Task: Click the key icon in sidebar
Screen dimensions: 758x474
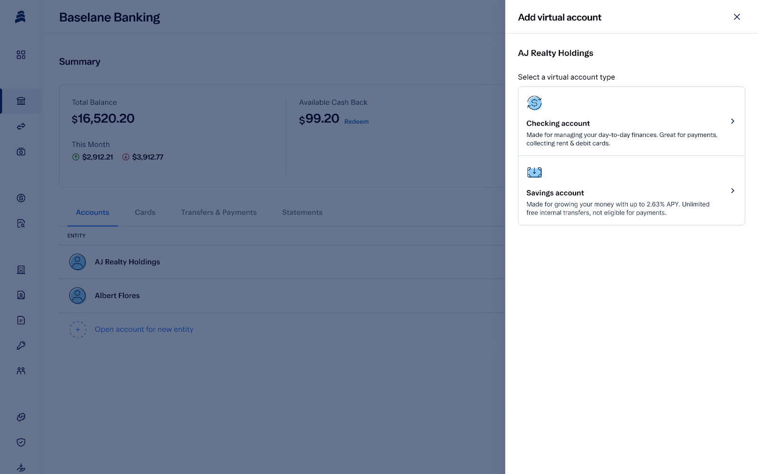Action: pyautogui.click(x=21, y=346)
